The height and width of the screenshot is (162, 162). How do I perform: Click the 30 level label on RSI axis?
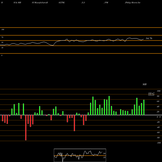2,48
